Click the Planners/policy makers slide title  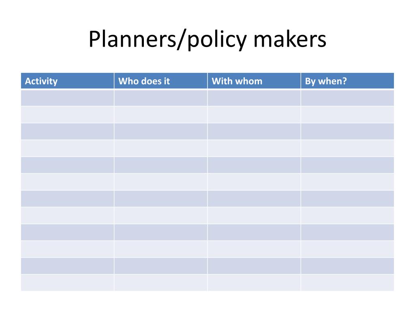coord(207,39)
